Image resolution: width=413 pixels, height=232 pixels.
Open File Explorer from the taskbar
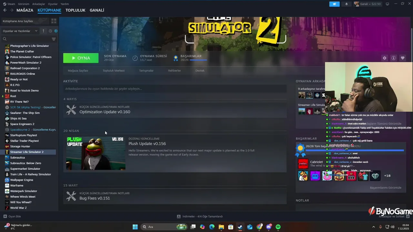[221, 227]
